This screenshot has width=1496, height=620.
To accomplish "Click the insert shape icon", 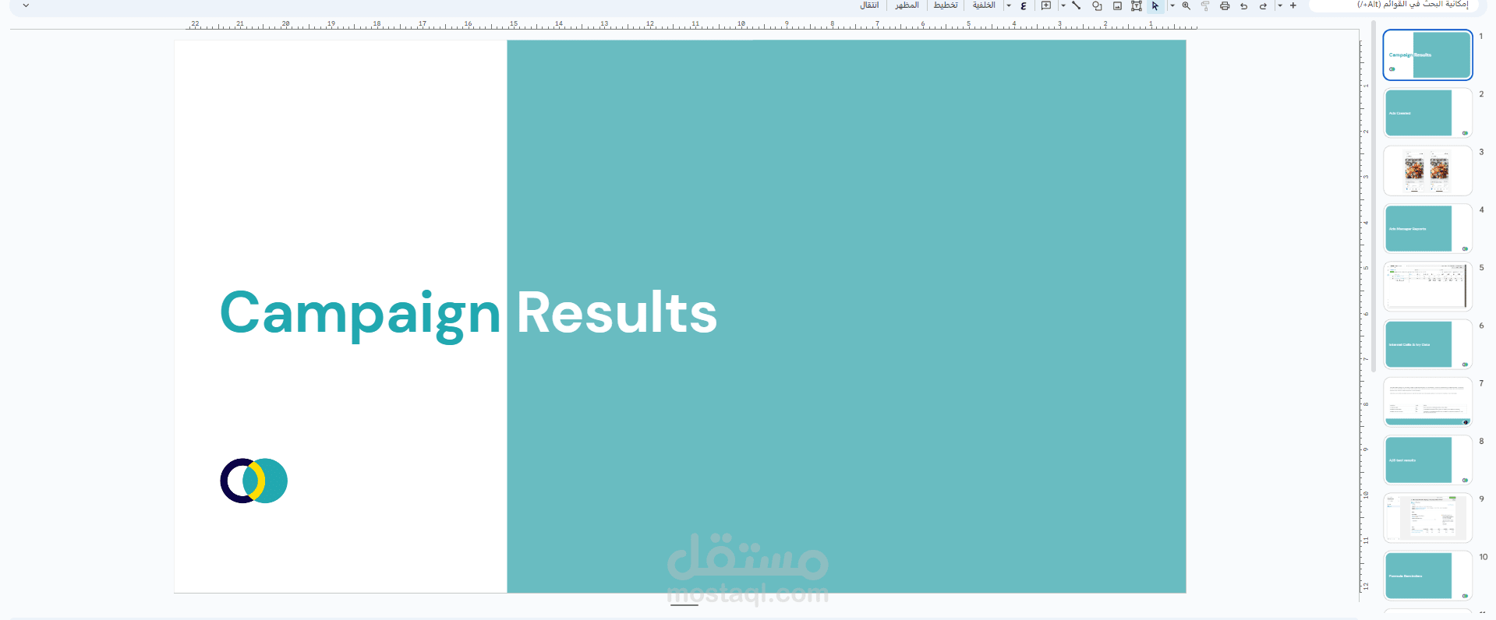I will coord(1097,5).
